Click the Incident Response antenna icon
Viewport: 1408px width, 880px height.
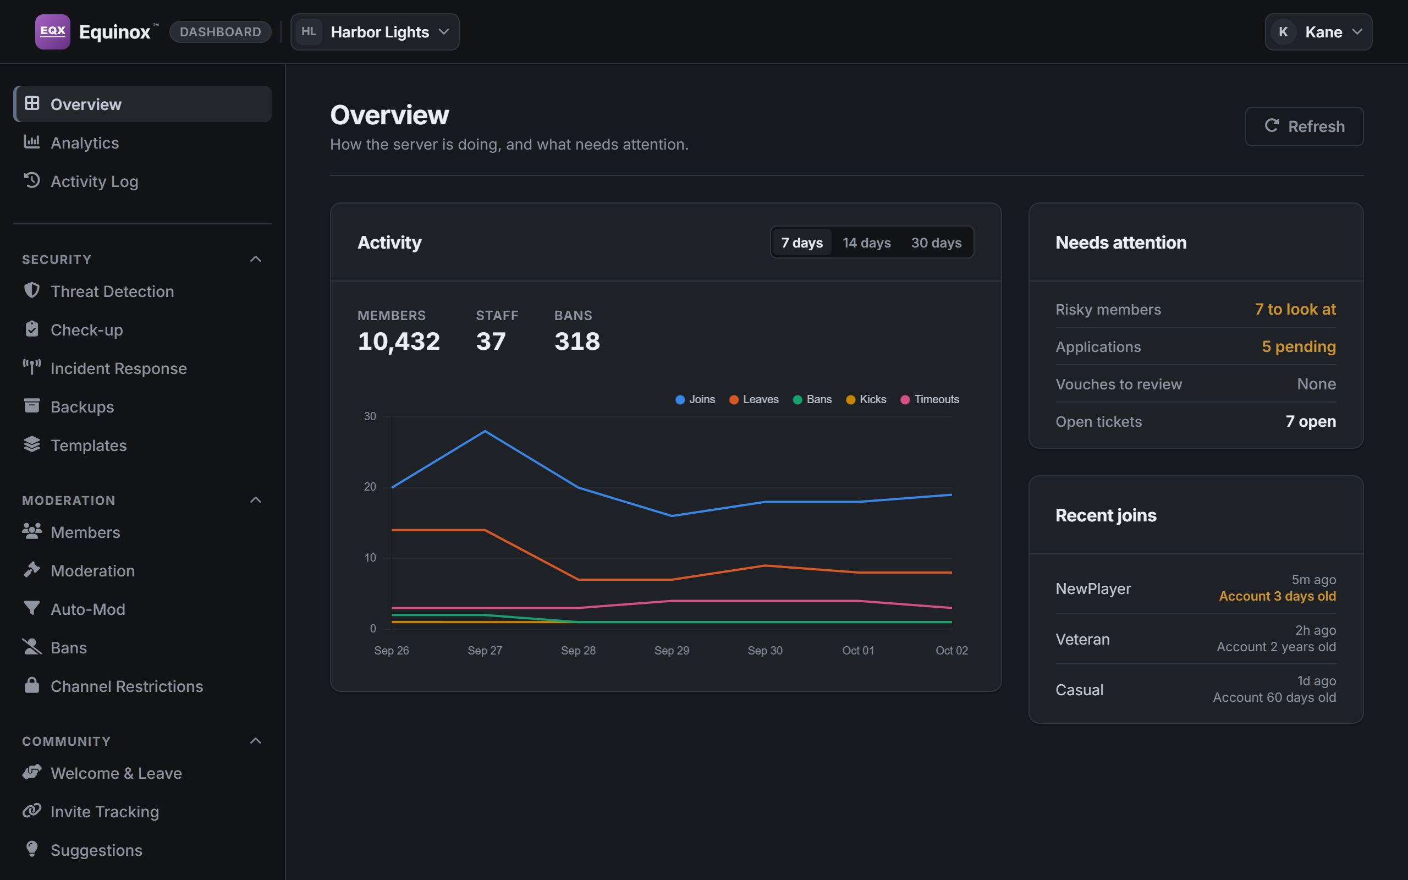coord(32,367)
